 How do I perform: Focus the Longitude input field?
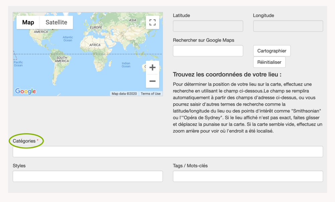click(288, 26)
